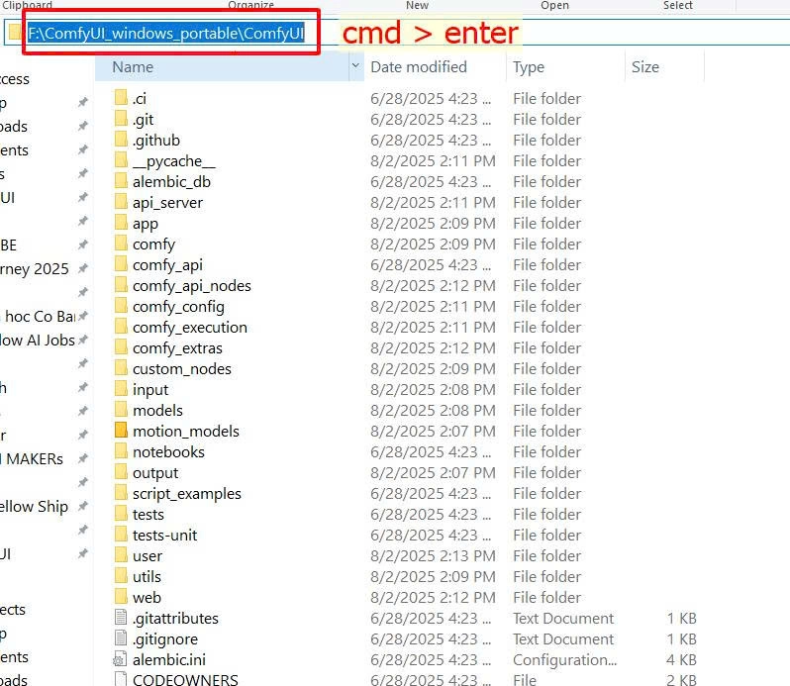Select the .ci folder icon
The height and width of the screenshot is (686, 790).
coord(121,97)
